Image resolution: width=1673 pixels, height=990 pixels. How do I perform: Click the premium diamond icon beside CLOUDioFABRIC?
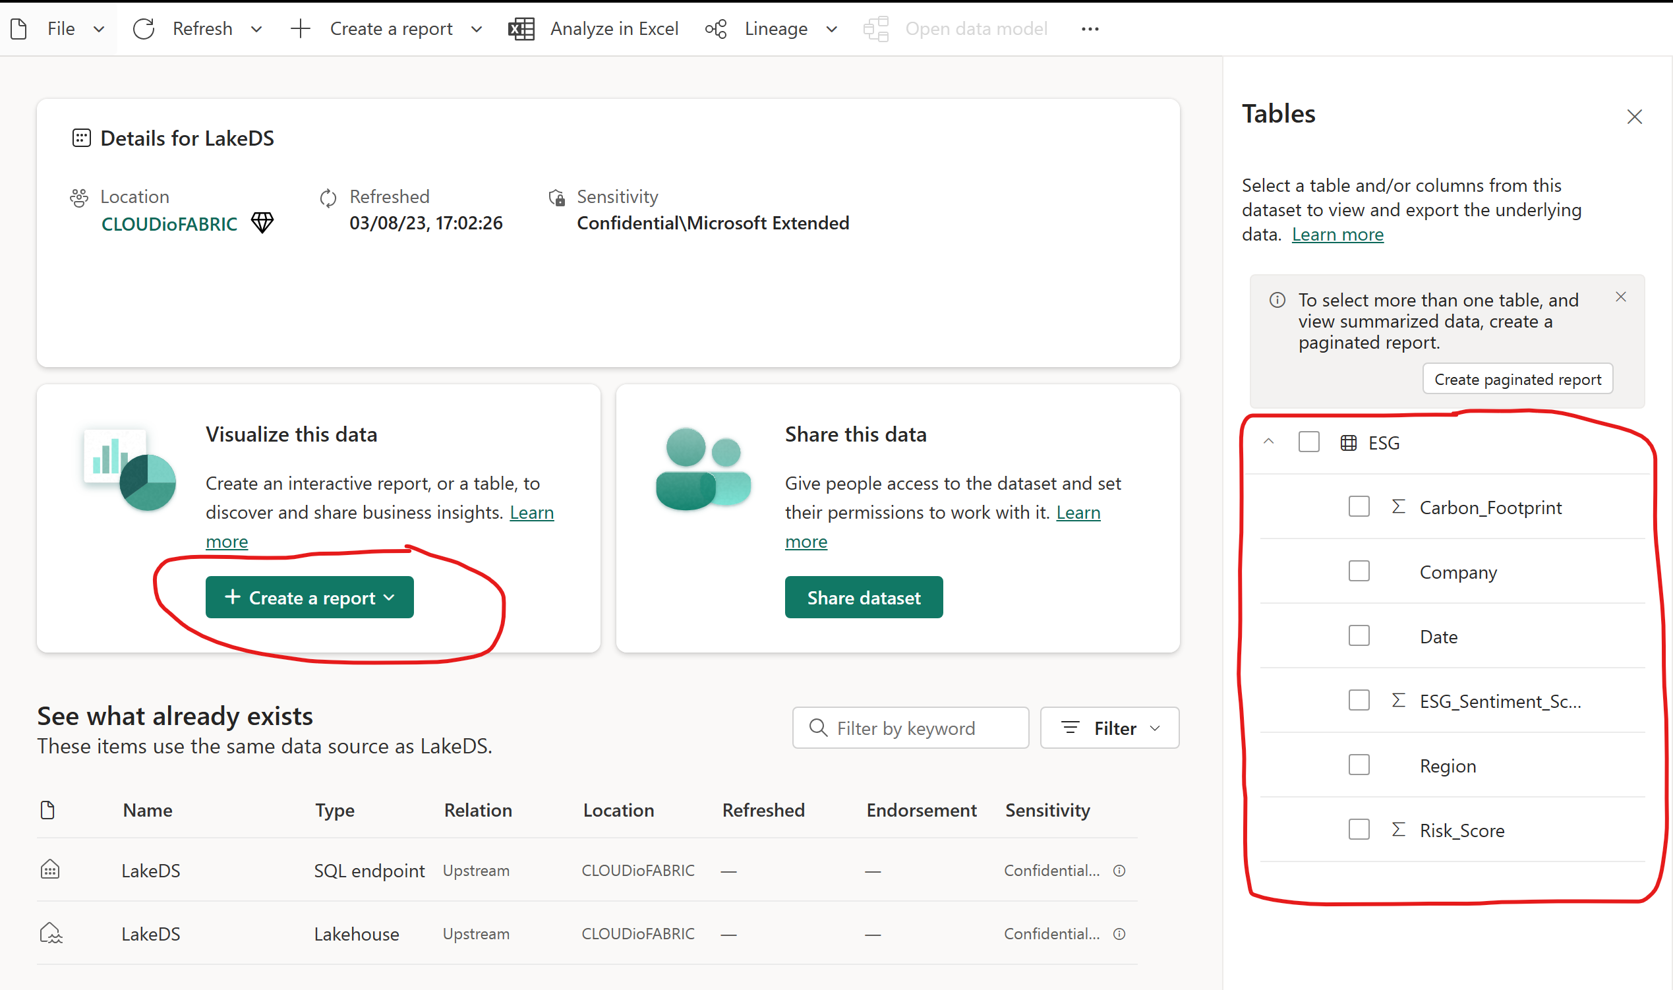tap(262, 223)
